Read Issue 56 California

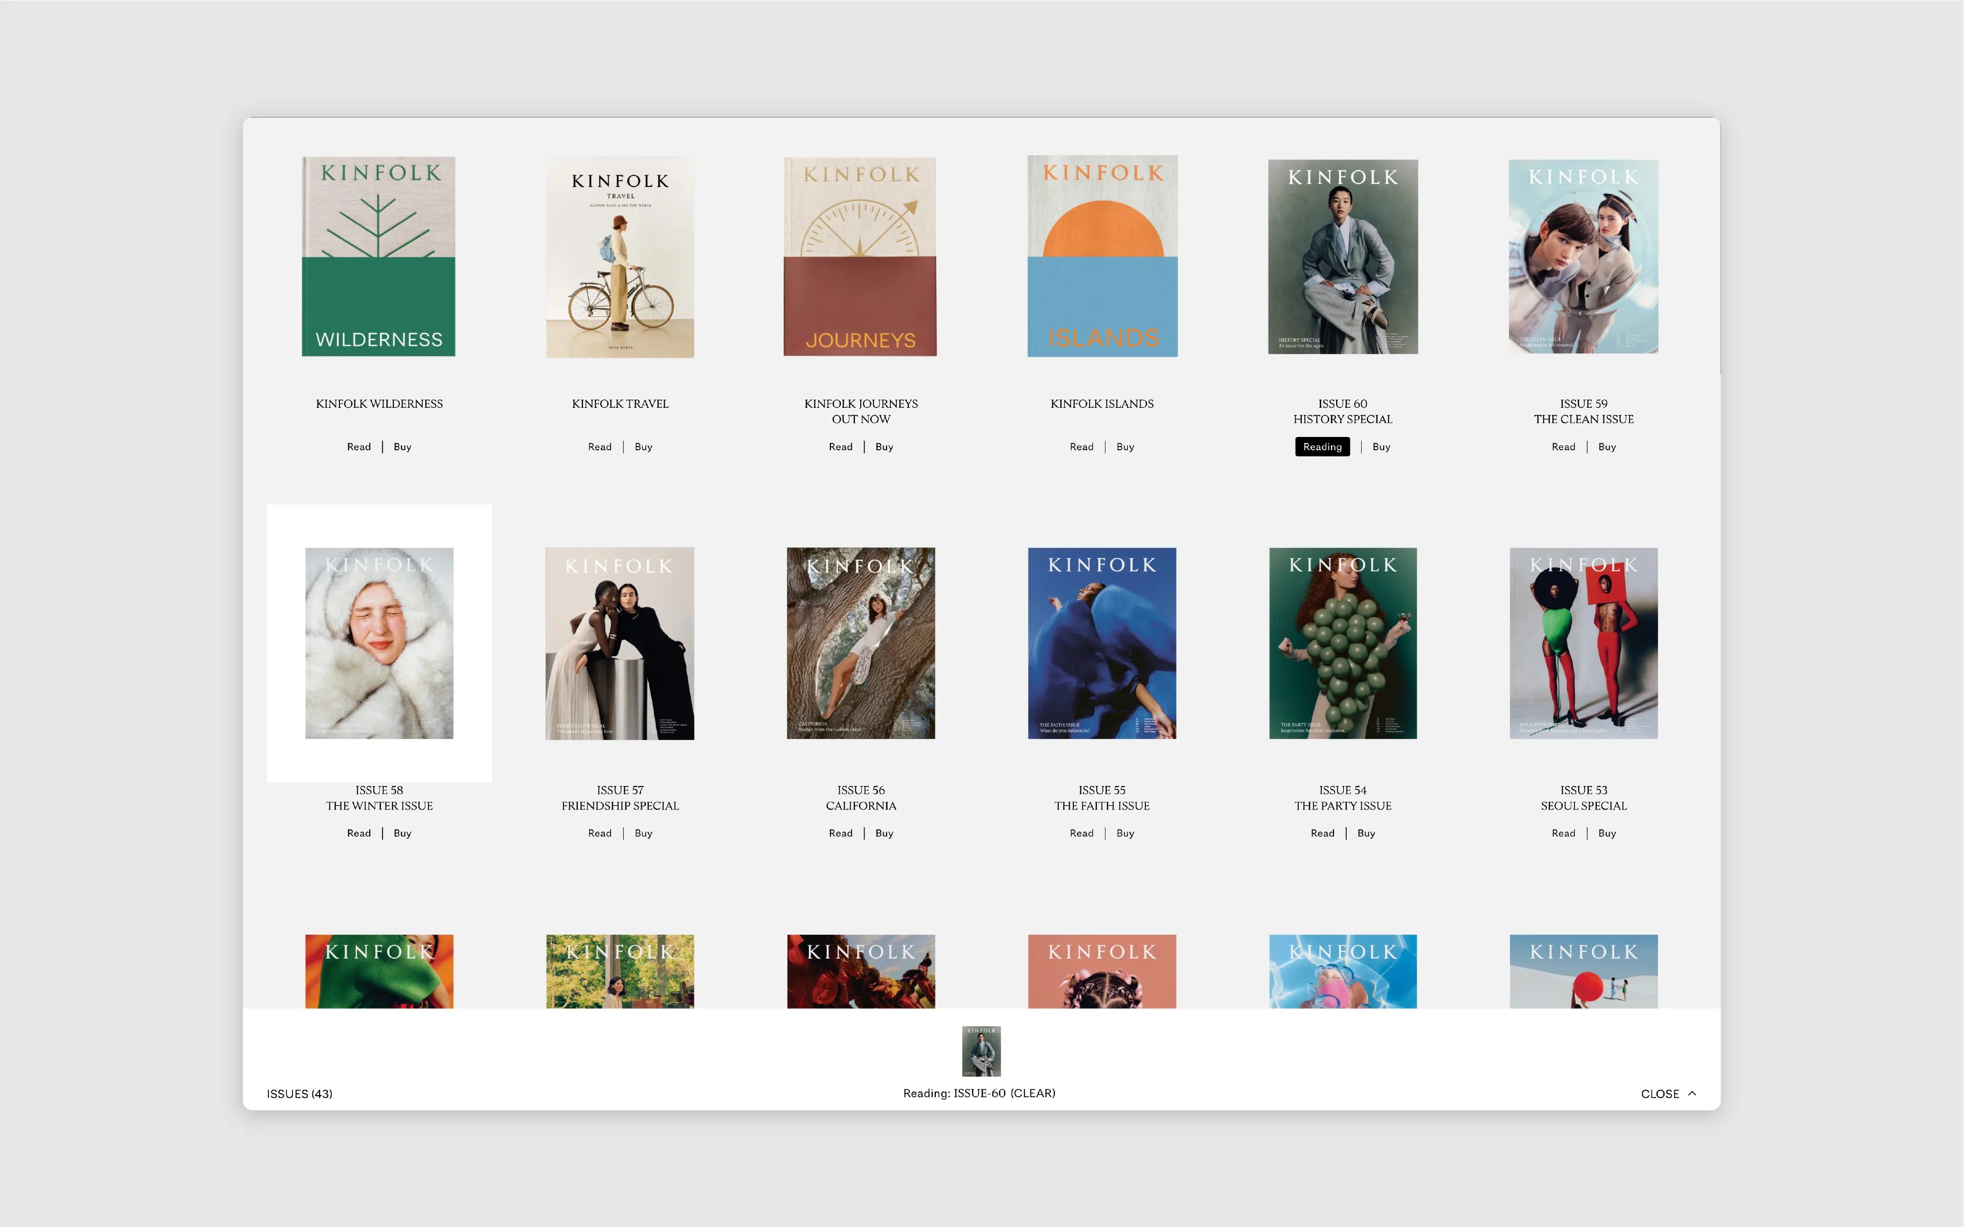click(x=840, y=834)
